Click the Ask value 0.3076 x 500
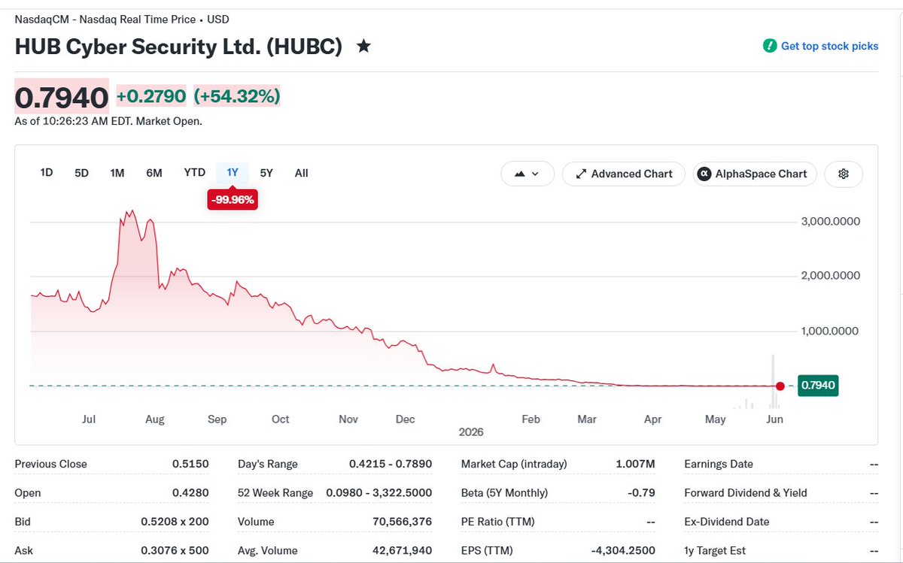The height and width of the screenshot is (563, 903). (175, 551)
